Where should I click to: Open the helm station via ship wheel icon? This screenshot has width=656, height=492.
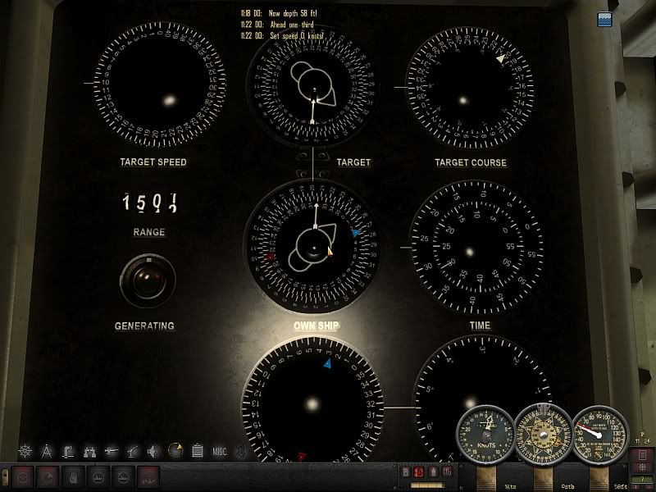pos(25,451)
